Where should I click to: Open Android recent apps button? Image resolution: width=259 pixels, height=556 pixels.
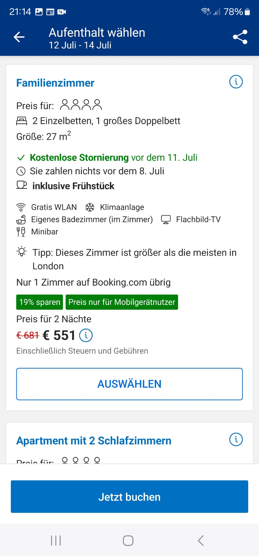pos(56,541)
